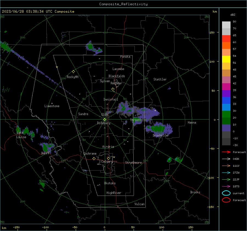Click the orange 111V arrow icon
Image resolution: width=247 pixels, height=231 pixels.
click(x=226, y=166)
